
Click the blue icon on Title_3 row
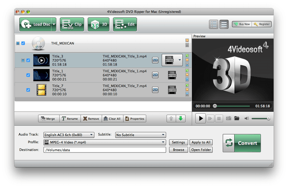(187, 64)
